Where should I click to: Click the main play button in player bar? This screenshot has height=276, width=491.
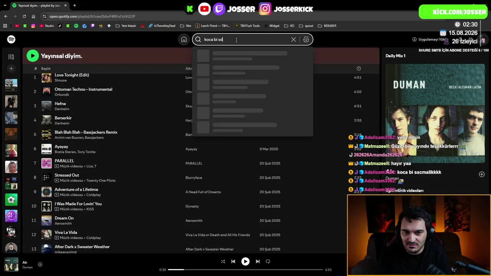tap(245, 261)
